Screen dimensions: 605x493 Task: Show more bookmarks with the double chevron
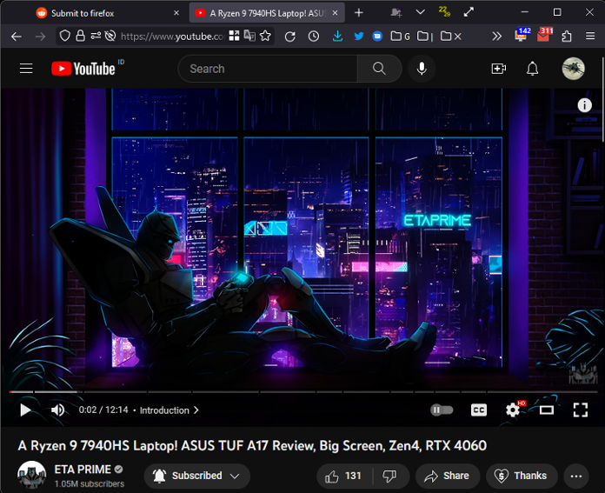coord(497,37)
